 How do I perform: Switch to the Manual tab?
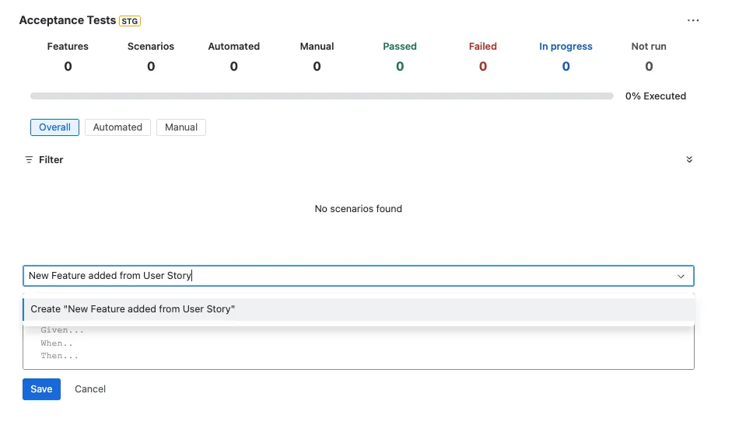click(181, 127)
